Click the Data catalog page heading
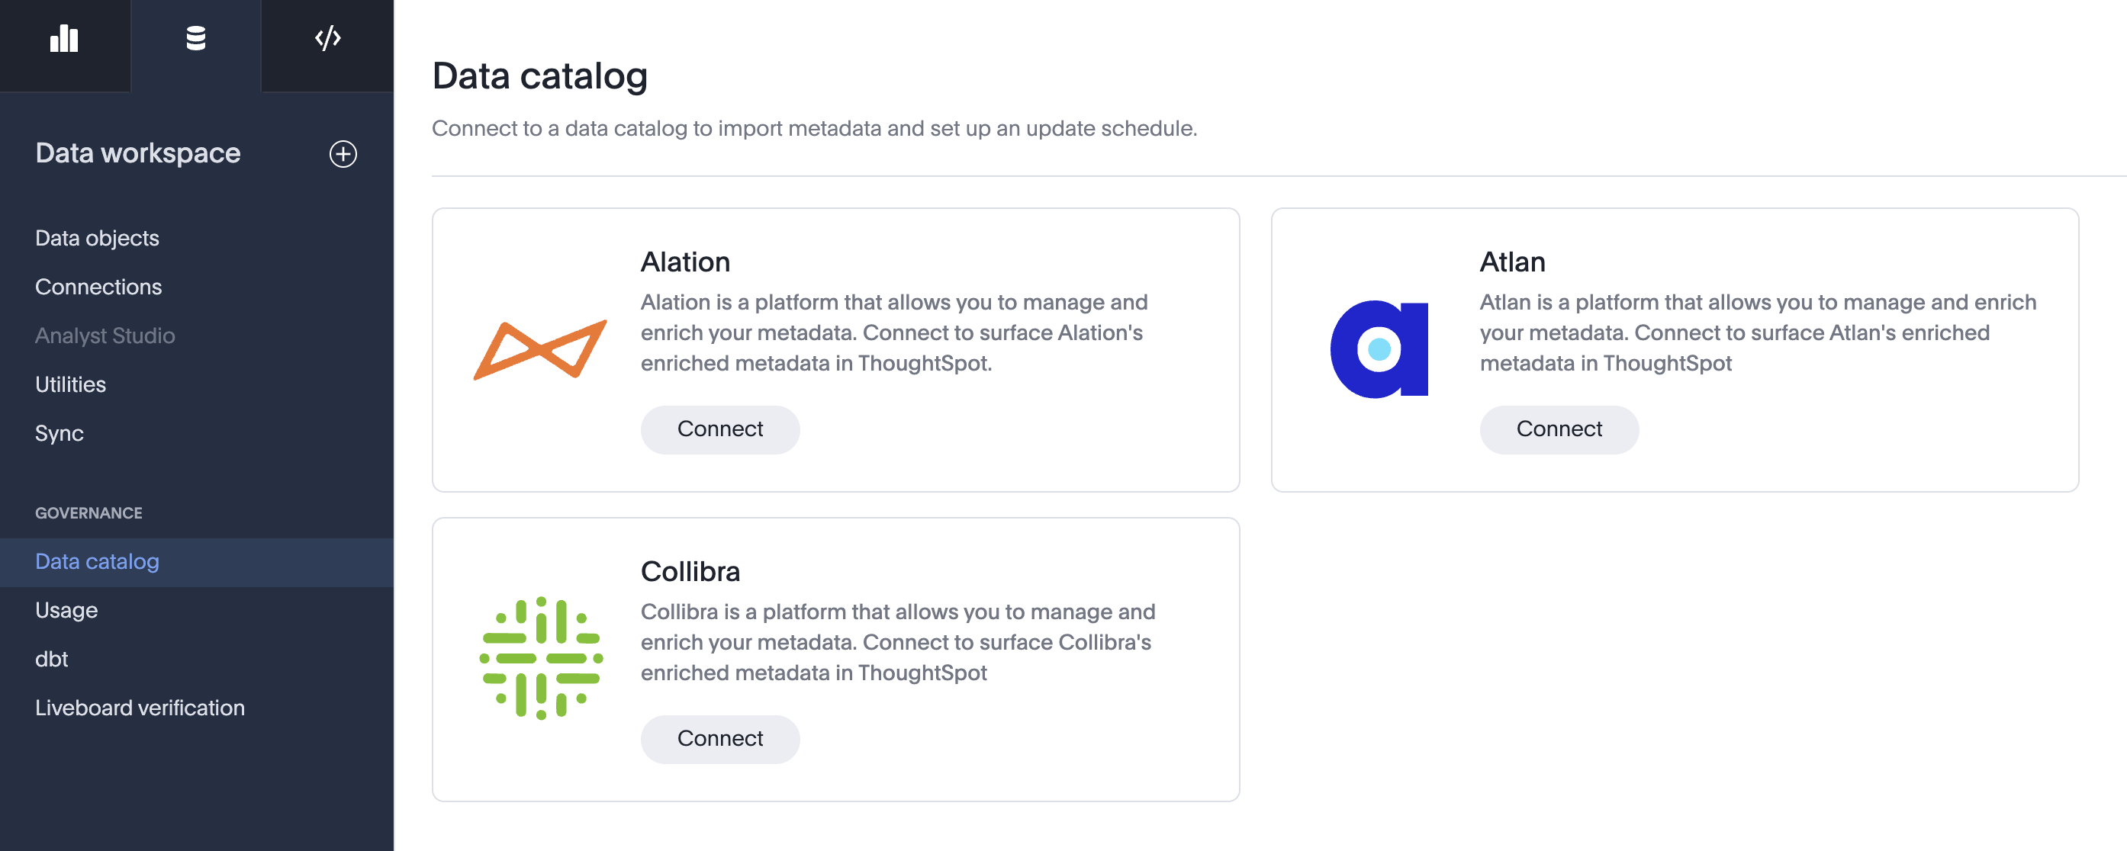The width and height of the screenshot is (2127, 851). pyautogui.click(x=540, y=76)
